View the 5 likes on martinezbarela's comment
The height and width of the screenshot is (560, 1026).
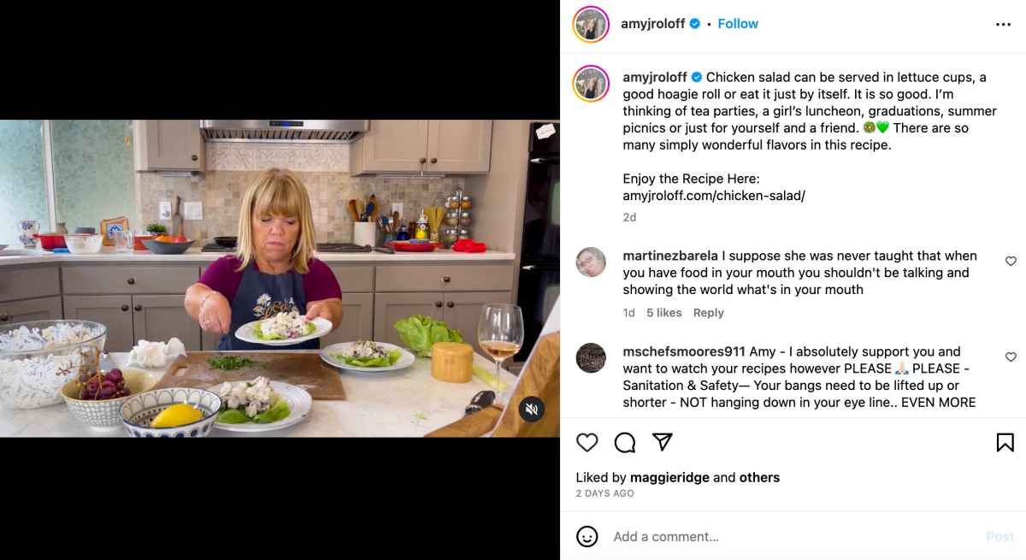[x=663, y=312]
